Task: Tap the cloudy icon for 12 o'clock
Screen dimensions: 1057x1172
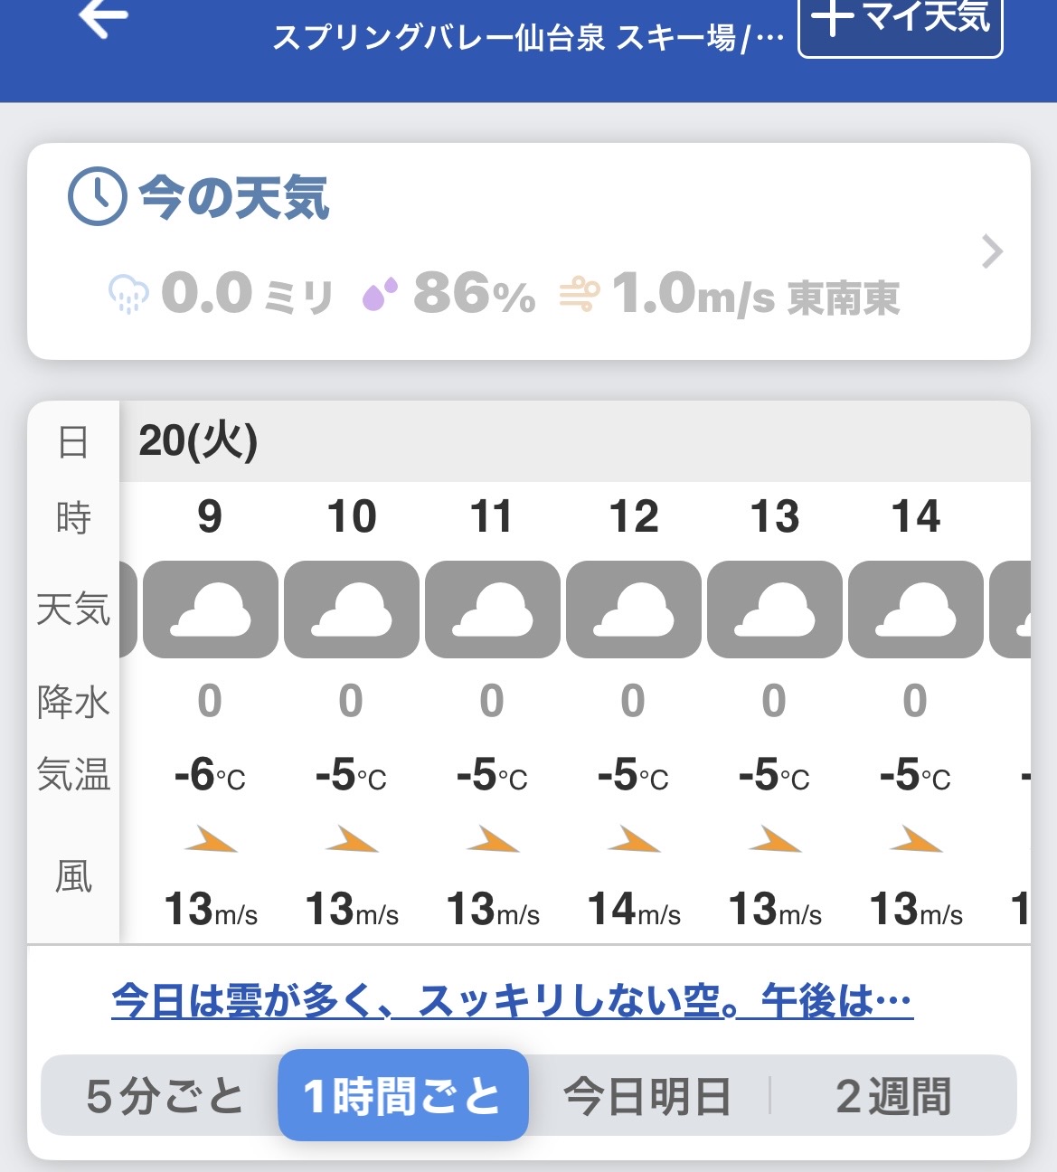Action: click(633, 610)
